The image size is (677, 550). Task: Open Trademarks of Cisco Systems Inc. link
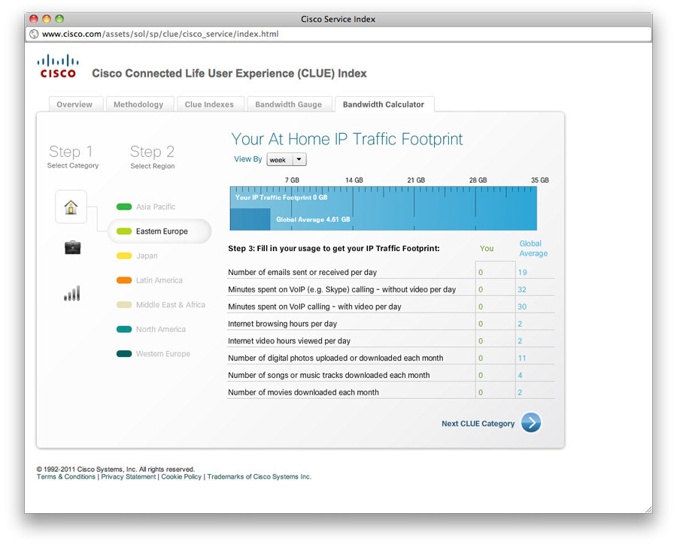[x=259, y=476]
